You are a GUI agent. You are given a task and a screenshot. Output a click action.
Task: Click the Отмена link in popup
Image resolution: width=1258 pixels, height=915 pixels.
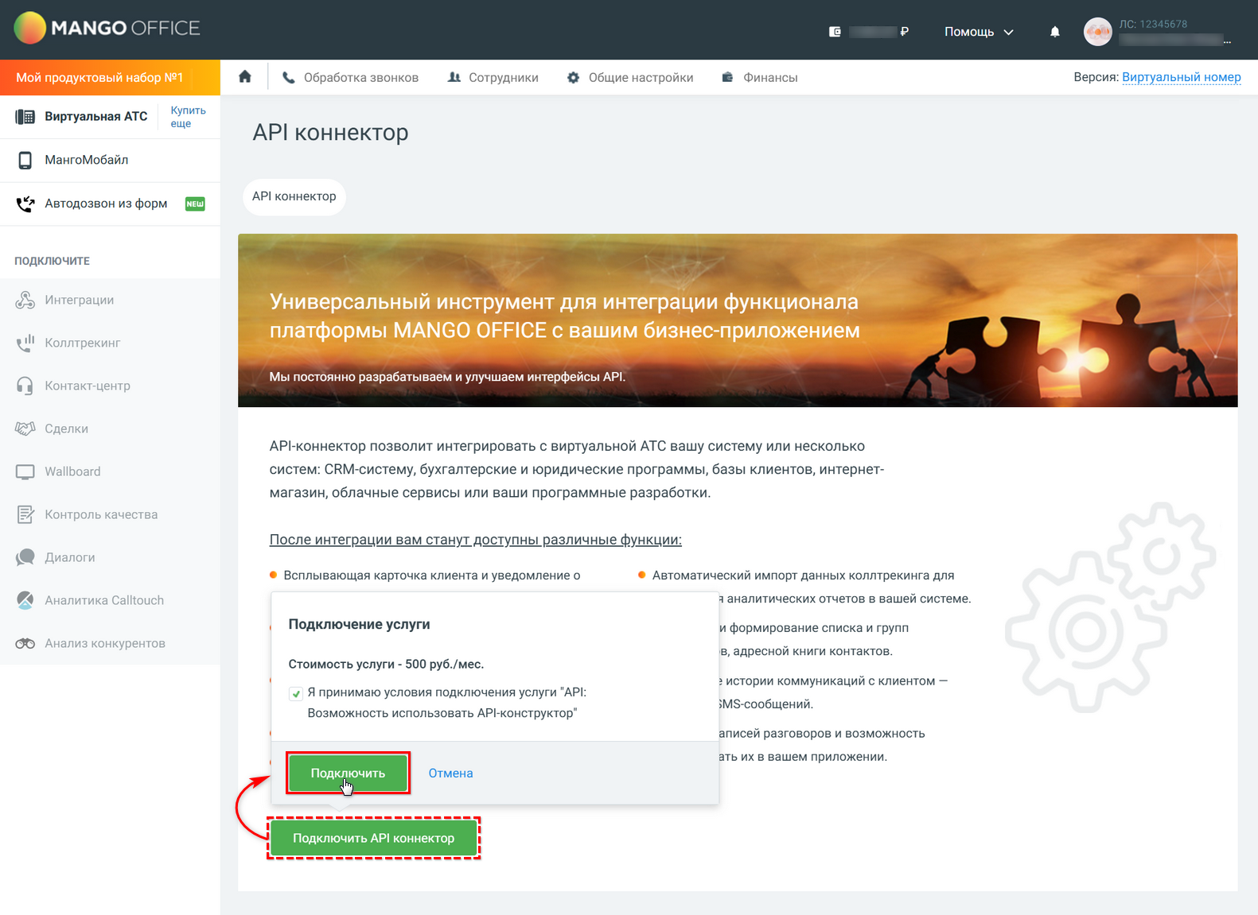pyautogui.click(x=450, y=773)
